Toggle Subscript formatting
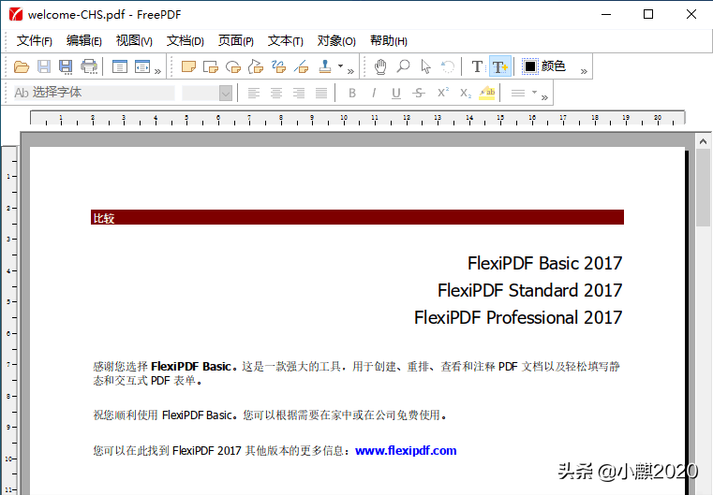The image size is (713, 495). (465, 93)
